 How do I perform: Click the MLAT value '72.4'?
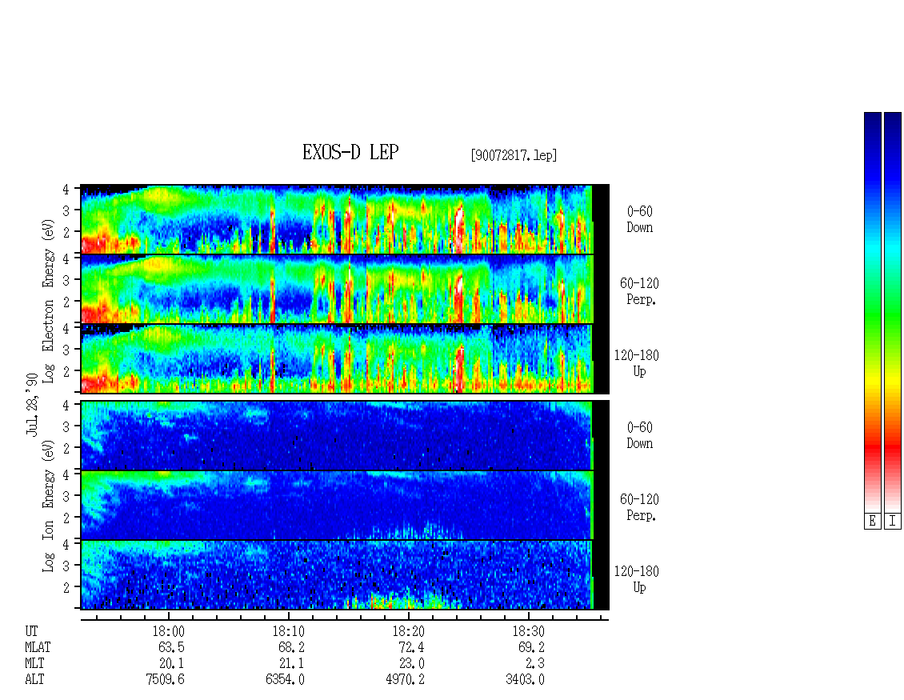(411, 647)
